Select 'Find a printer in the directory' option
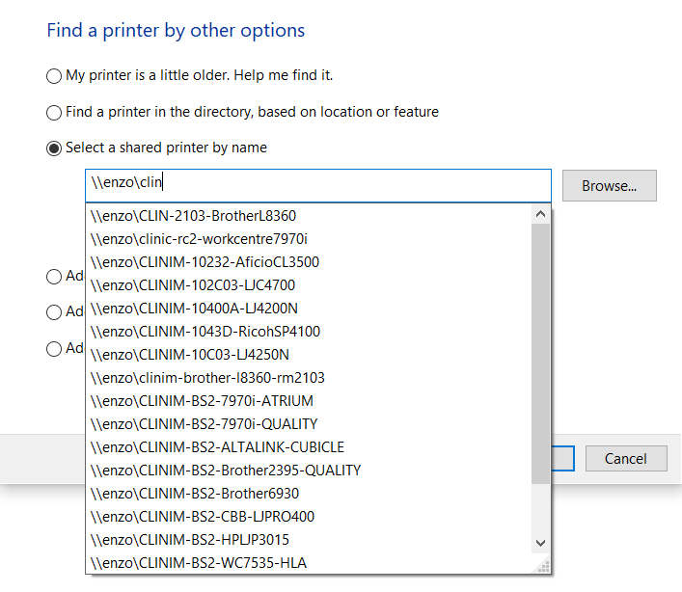The height and width of the screenshot is (592, 682). pyautogui.click(x=54, y=113)
